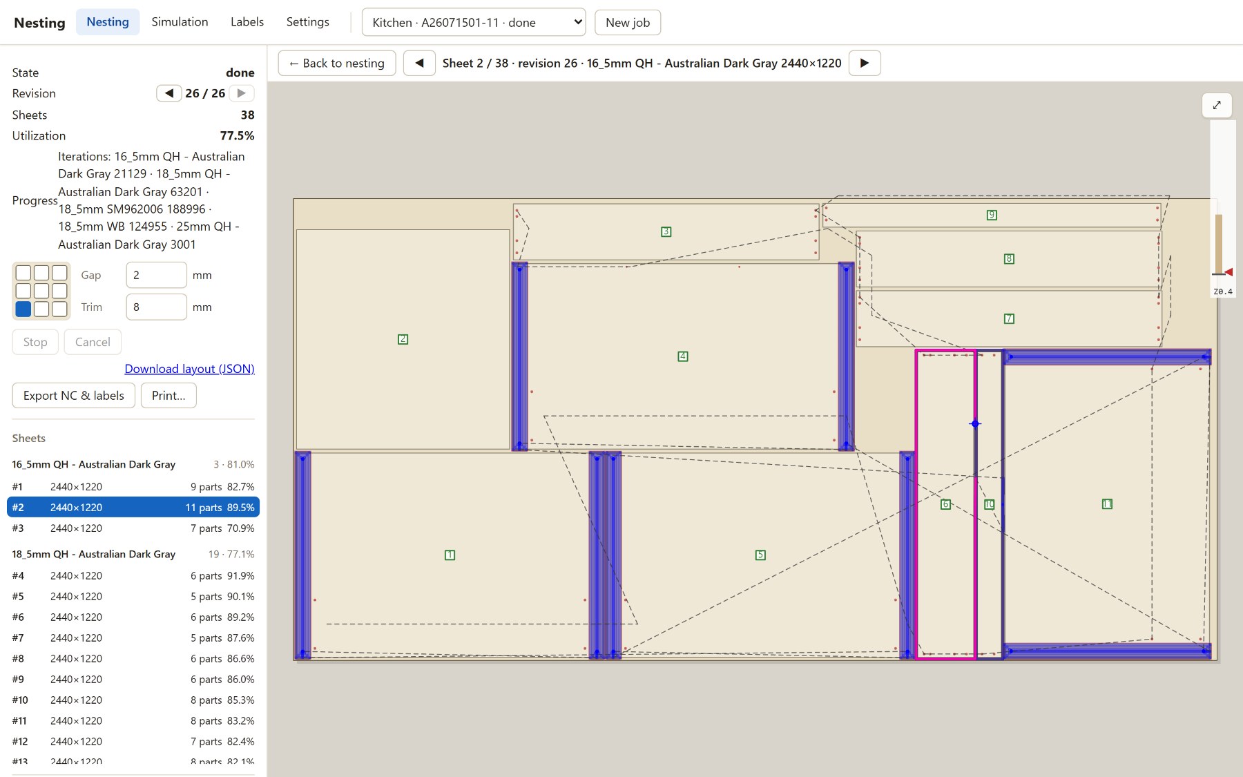Viewport: 1243px width, 777px height.
Task: Select part label 1 in the lower-left panel
Action: (x=450, y=555)
